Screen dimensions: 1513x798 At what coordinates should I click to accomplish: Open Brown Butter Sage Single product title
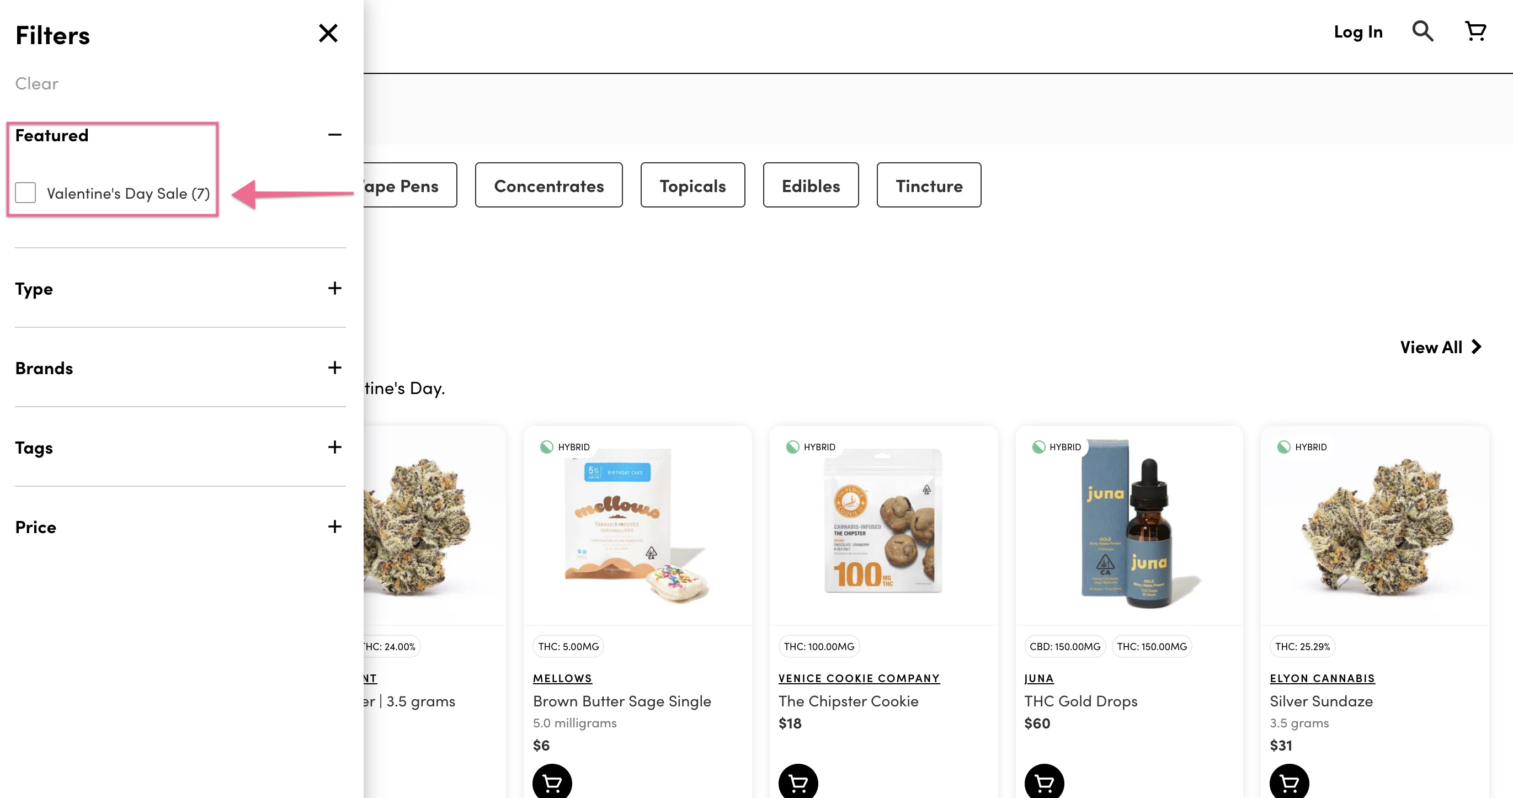621,701
